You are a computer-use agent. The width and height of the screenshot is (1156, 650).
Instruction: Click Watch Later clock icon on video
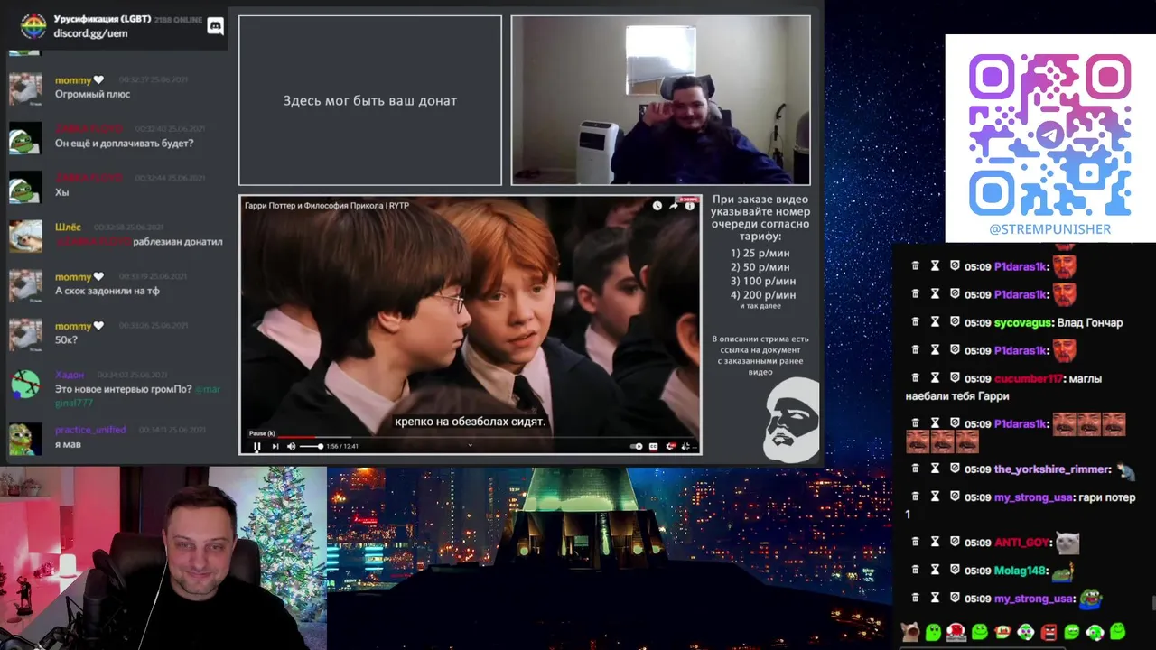click(x=657, y=206)
